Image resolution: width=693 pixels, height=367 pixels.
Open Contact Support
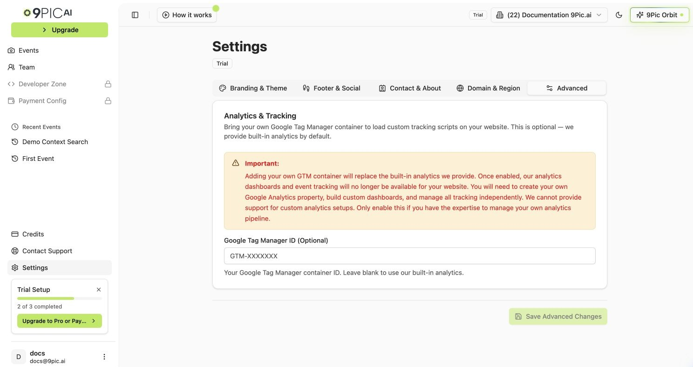click(60, 251)
